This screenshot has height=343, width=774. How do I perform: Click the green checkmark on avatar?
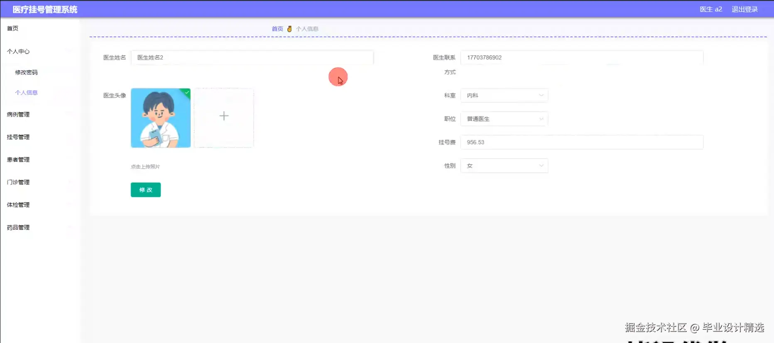pyautogui.click(x=187, y=92)
